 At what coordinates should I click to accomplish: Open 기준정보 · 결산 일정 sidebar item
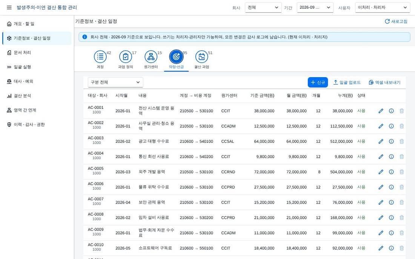(x=37, y=38)
